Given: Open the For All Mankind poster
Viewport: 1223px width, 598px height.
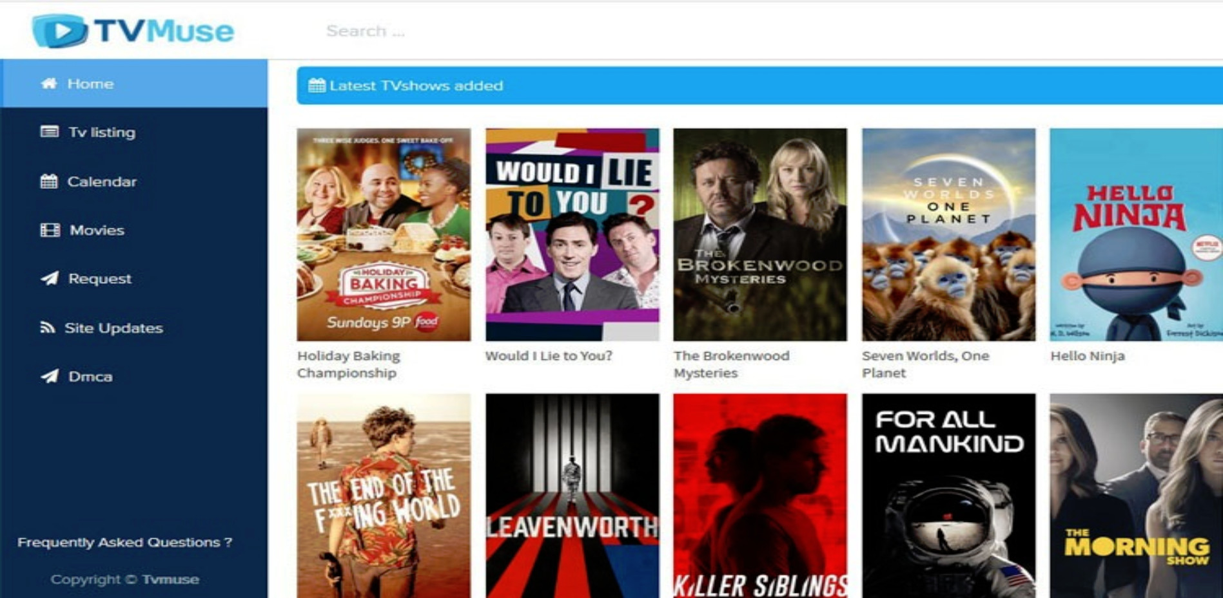Looking at the screenshot, I should pos(949,496).
